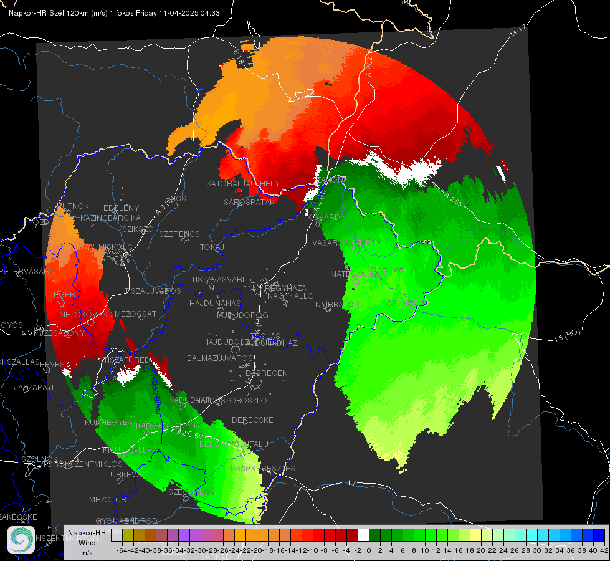Click the orange swatch between -24 and -22

[x=240, y=535]
